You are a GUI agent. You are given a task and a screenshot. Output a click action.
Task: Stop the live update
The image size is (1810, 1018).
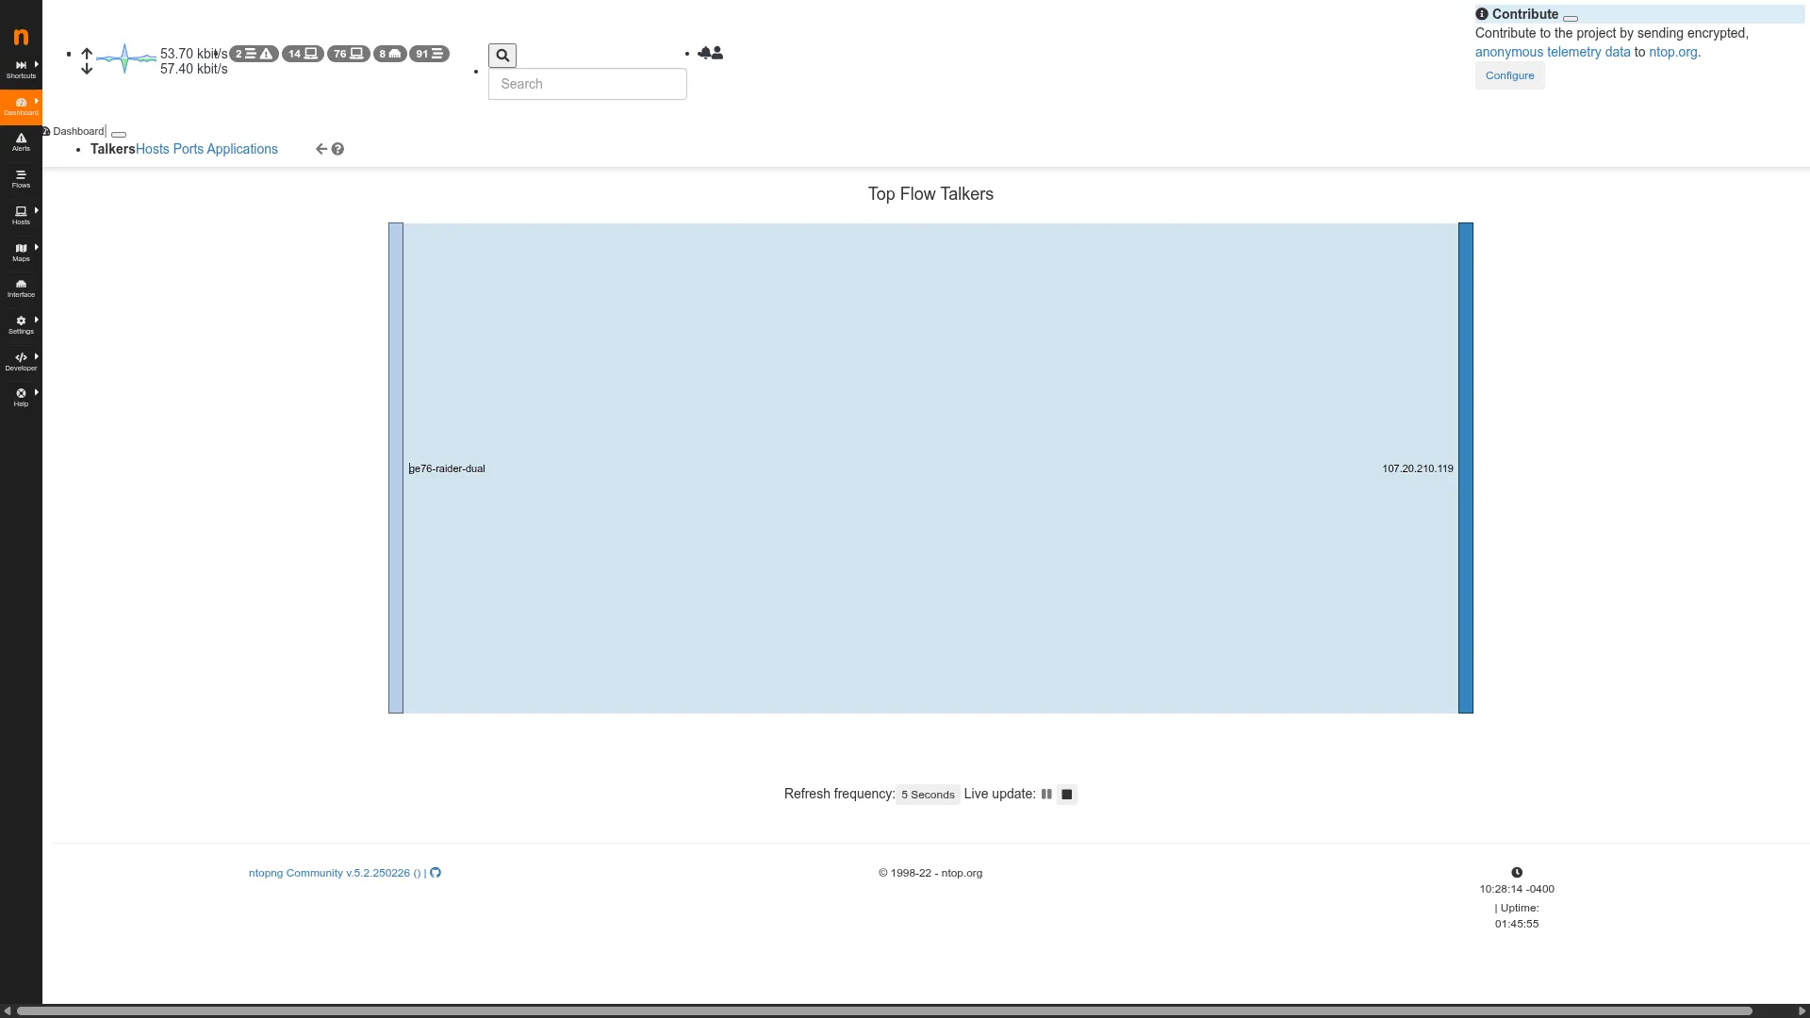pyautogui.click(x=1067, y=795)
